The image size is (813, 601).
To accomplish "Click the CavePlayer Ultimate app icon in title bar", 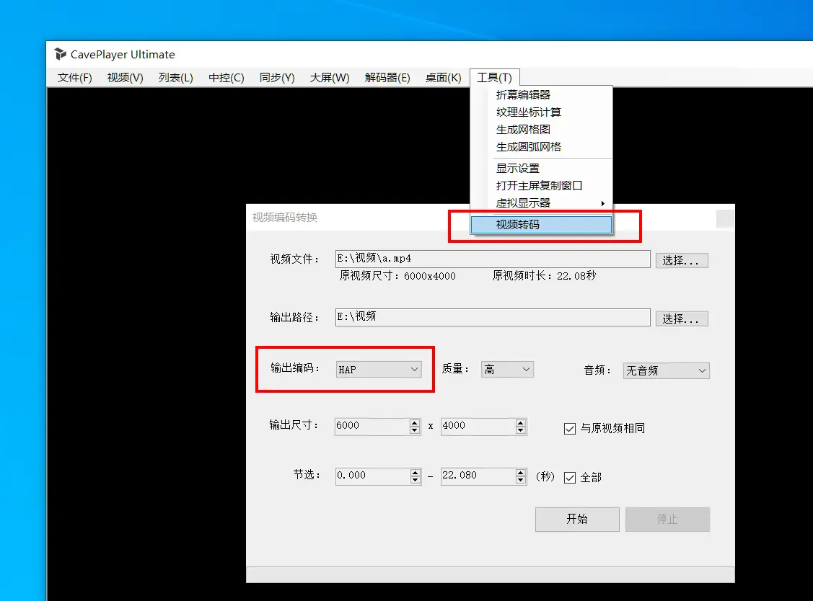I will [x=60, y=54].
